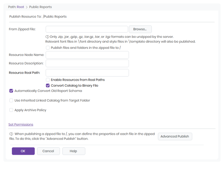Focus the From Zipped File field
Image resolution: width=224 pixels, height=176 pixels.
point(87,29)
